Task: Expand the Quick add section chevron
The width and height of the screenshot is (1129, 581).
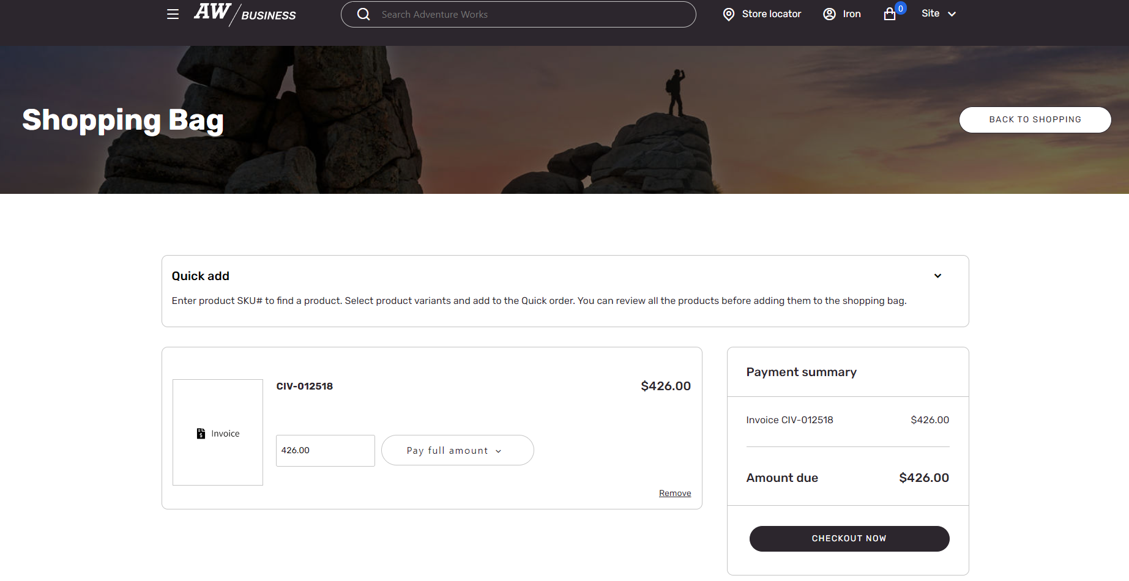Action: pos(937,276)
